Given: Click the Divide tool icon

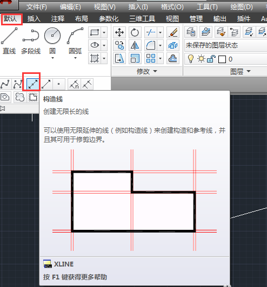Looking at the screenshot, I should 74,84.
